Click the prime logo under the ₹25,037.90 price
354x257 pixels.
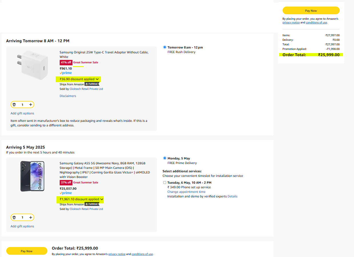[66, 193]
